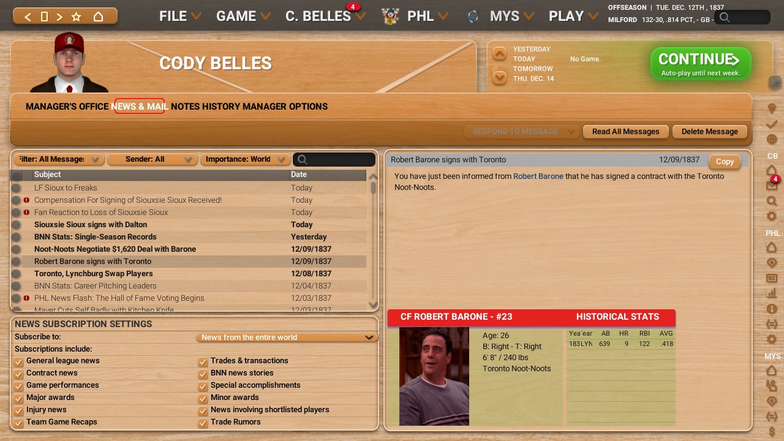Click the double-arrow collapse icon beside Continue panel

tap(775, 82)
